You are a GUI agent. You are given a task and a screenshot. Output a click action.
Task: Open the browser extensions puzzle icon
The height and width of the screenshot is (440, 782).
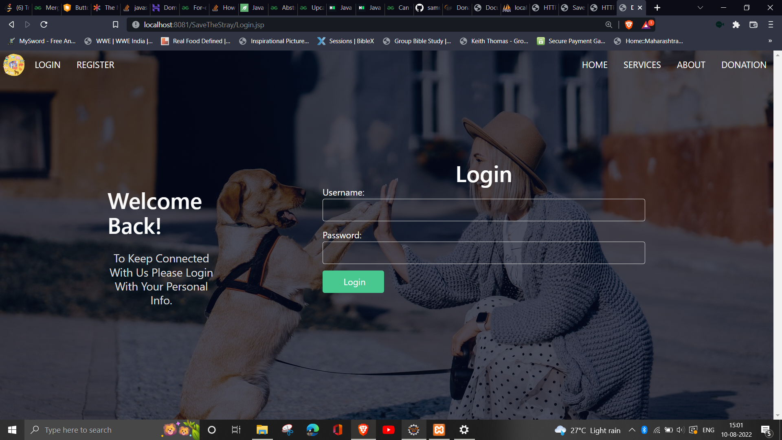tap(736, 25)
